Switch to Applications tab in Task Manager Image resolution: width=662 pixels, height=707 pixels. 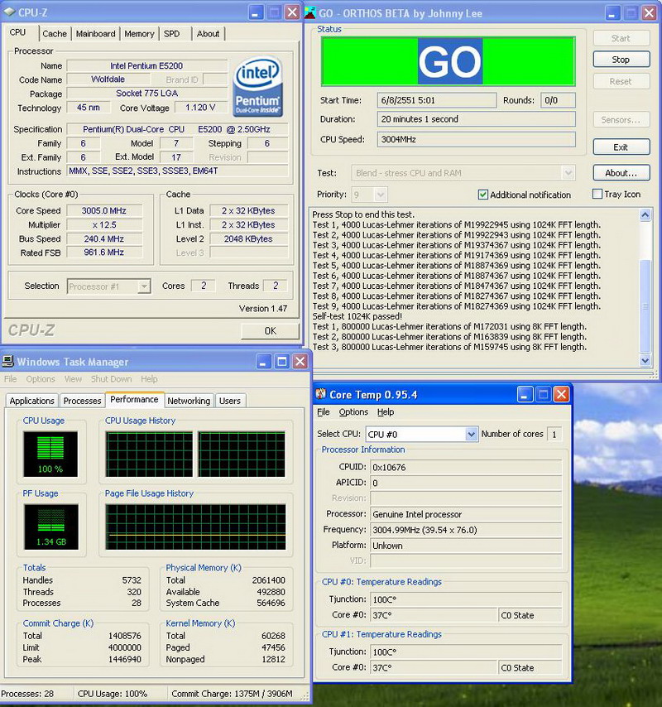click(31, 401)
